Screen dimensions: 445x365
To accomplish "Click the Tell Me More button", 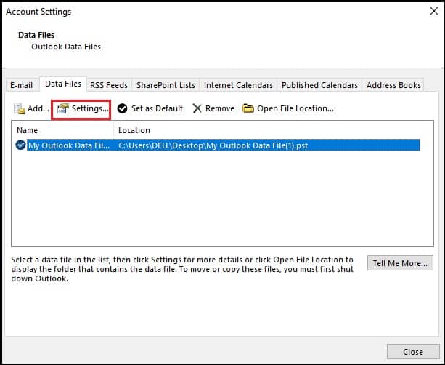I will (x=400, y=263).
